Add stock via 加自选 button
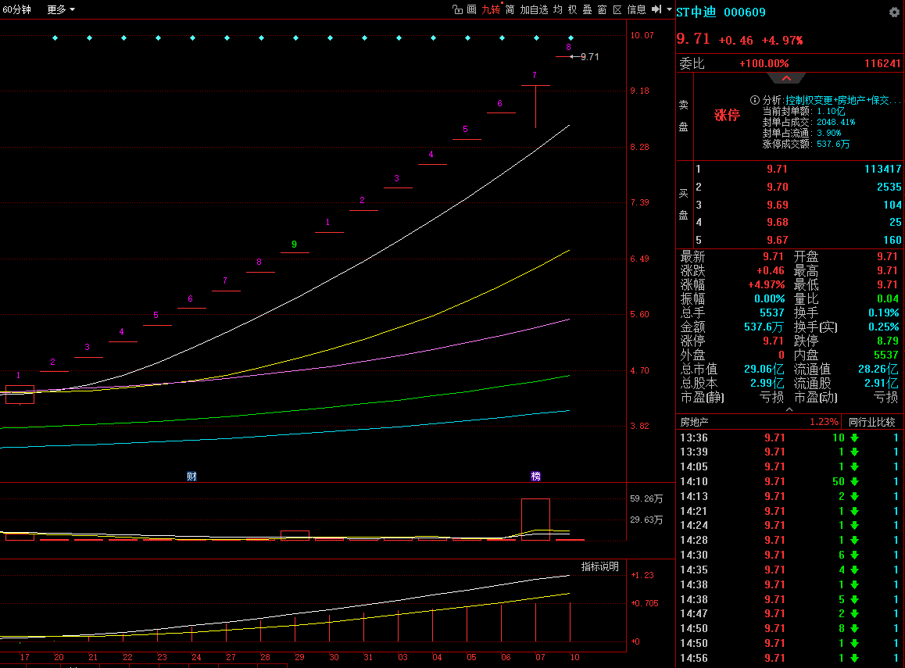 tap(534, 9)
